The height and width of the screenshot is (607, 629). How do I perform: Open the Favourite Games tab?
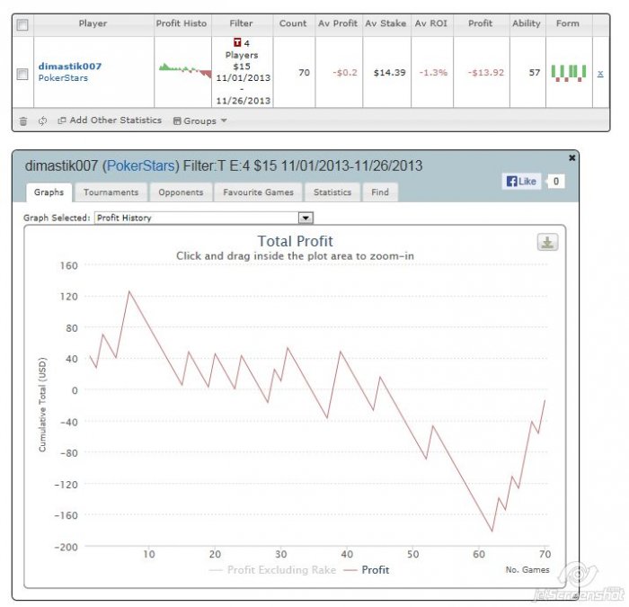coord(259,192)
